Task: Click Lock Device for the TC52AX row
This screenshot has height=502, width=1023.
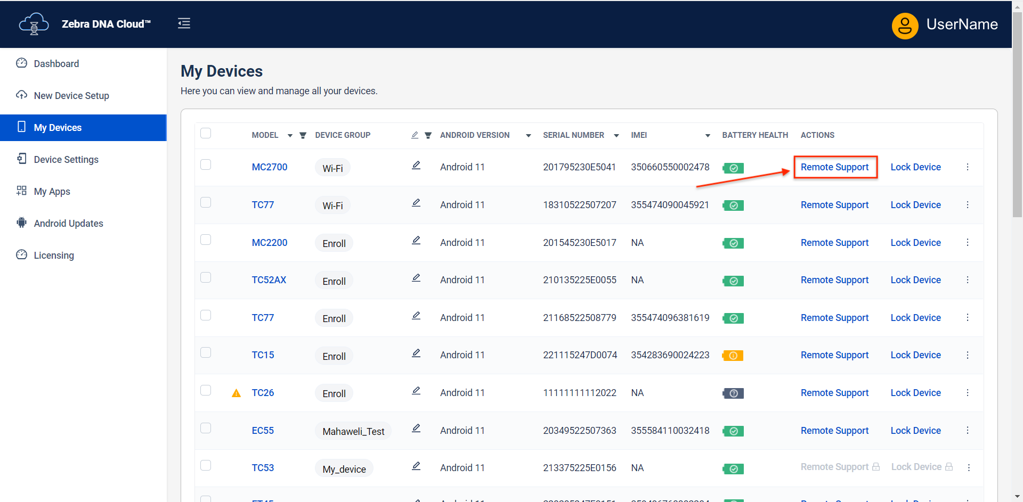Action: 915,280
